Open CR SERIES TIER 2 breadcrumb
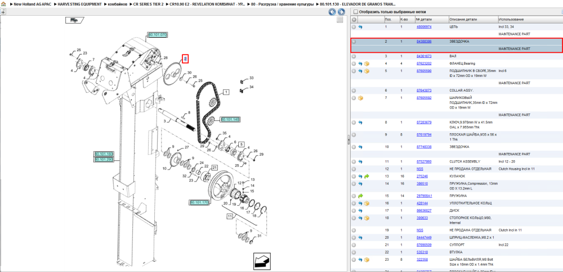563x272 pixels. pos(148,4)
